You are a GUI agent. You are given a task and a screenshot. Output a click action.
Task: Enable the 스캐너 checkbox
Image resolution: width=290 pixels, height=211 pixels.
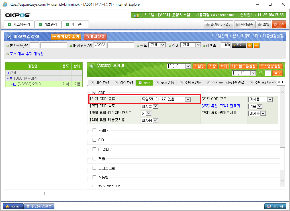pyautogui.click(x=95, y=131)
